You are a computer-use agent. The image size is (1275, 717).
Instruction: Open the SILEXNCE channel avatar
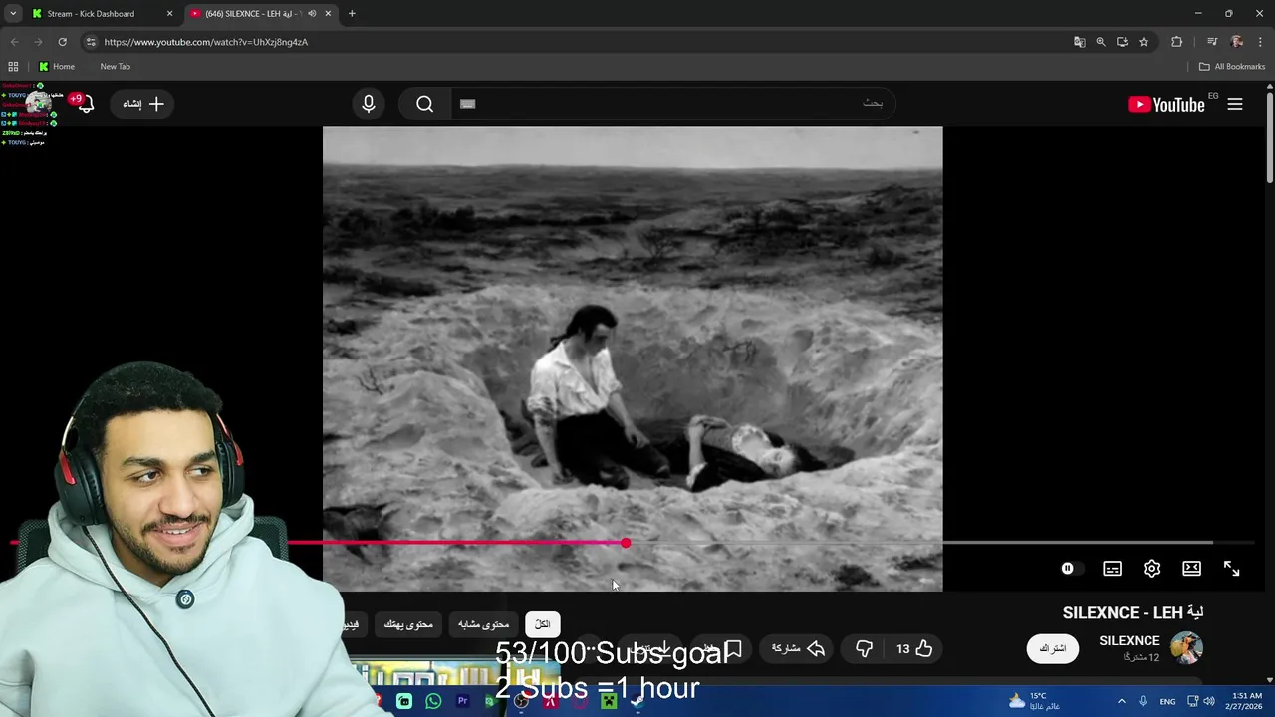click(x=1186, y=648)
